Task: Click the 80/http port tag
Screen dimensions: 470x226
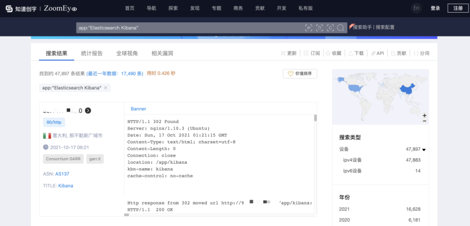Action: click(54, 122)
